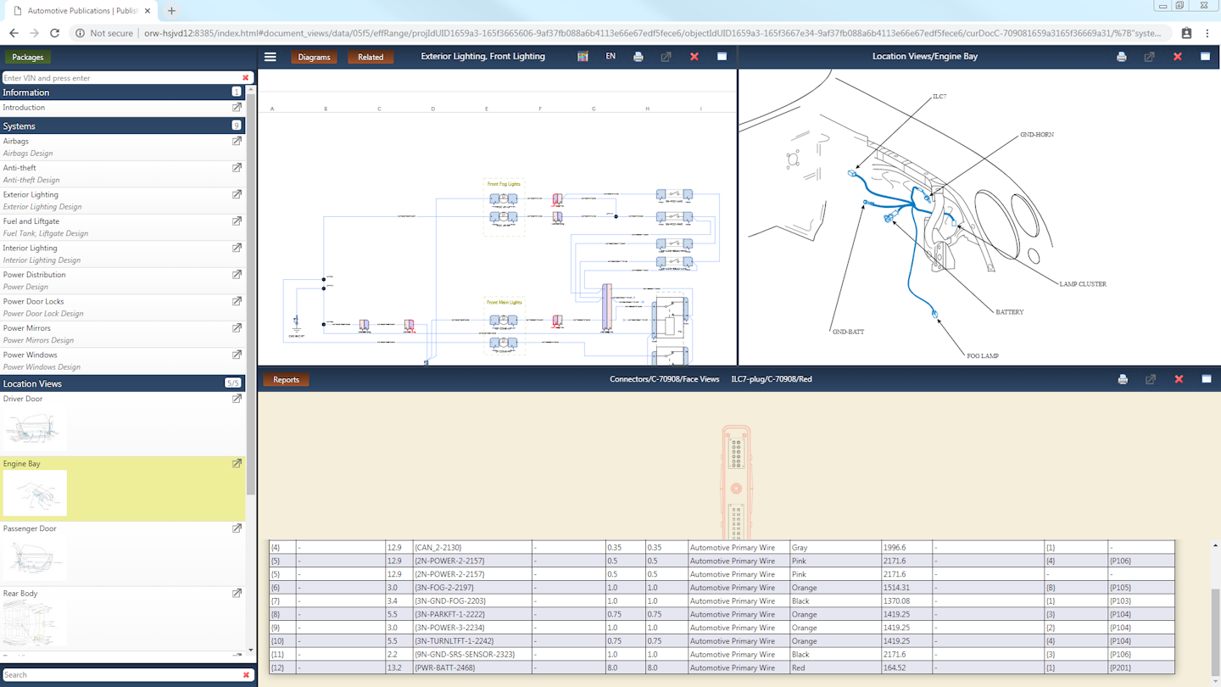1221x687 pixels.
Task: Open Introduction in a new window
Action: (x=237, y=108)
